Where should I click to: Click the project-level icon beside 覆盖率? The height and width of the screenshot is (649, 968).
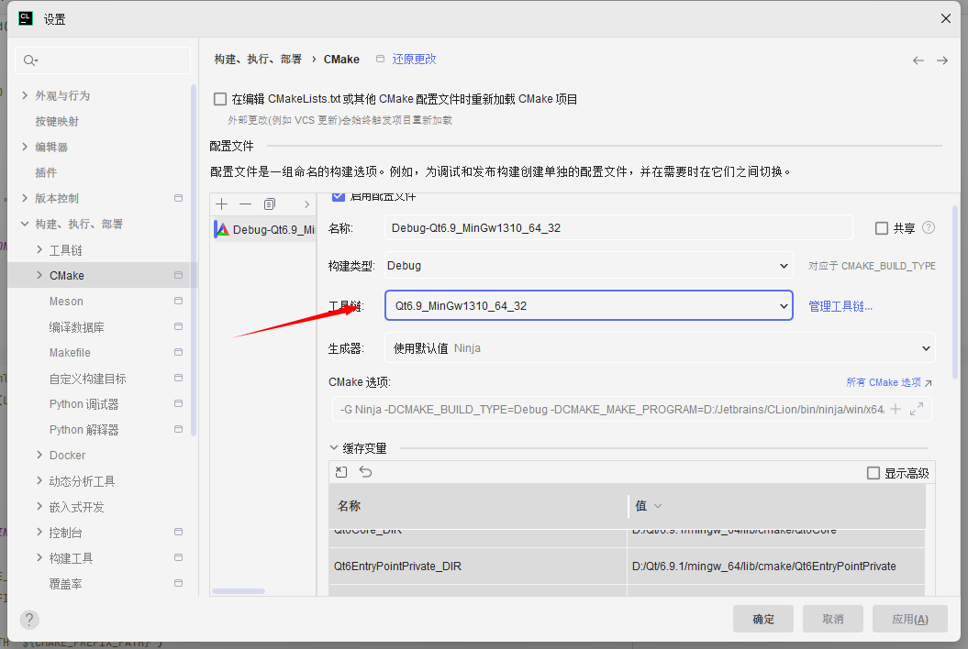(178, 583)
